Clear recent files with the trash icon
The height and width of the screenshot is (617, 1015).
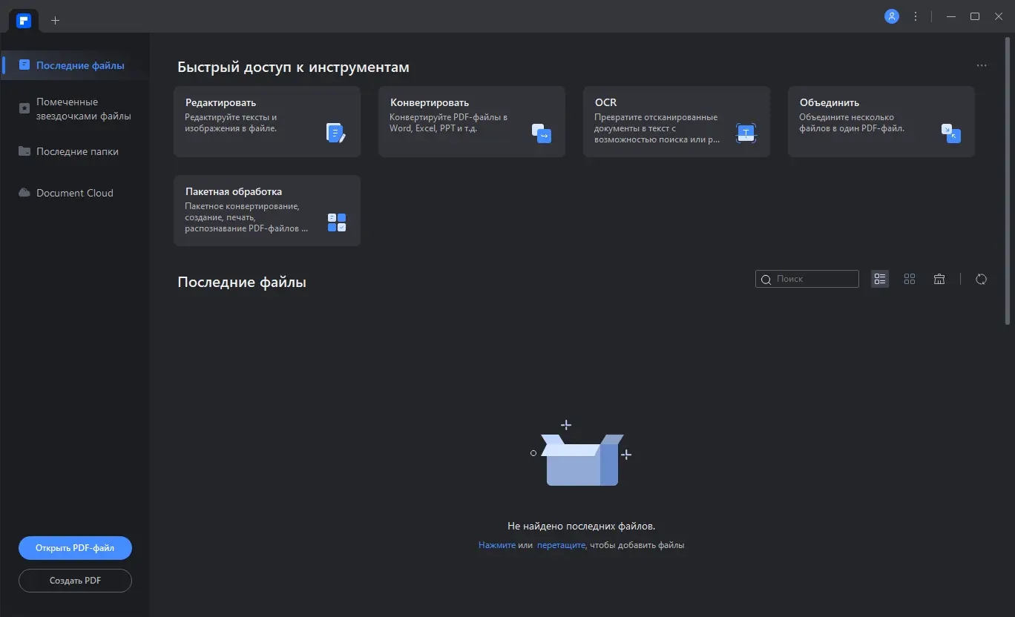click(939, 278)
